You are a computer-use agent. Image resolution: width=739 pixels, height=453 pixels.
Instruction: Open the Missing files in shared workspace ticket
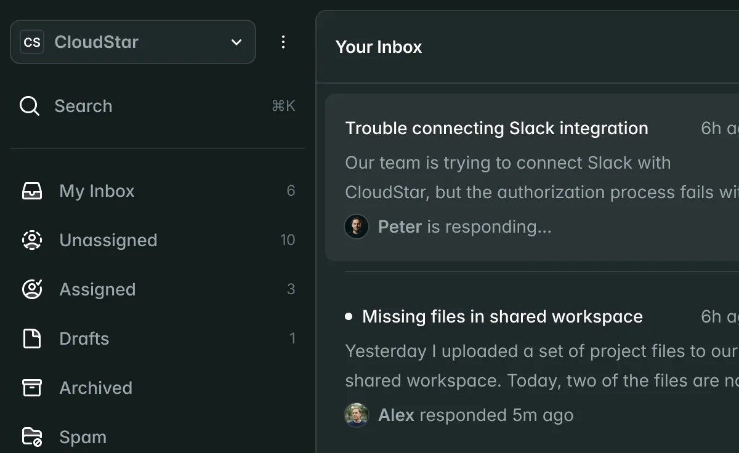pos(503,316)
